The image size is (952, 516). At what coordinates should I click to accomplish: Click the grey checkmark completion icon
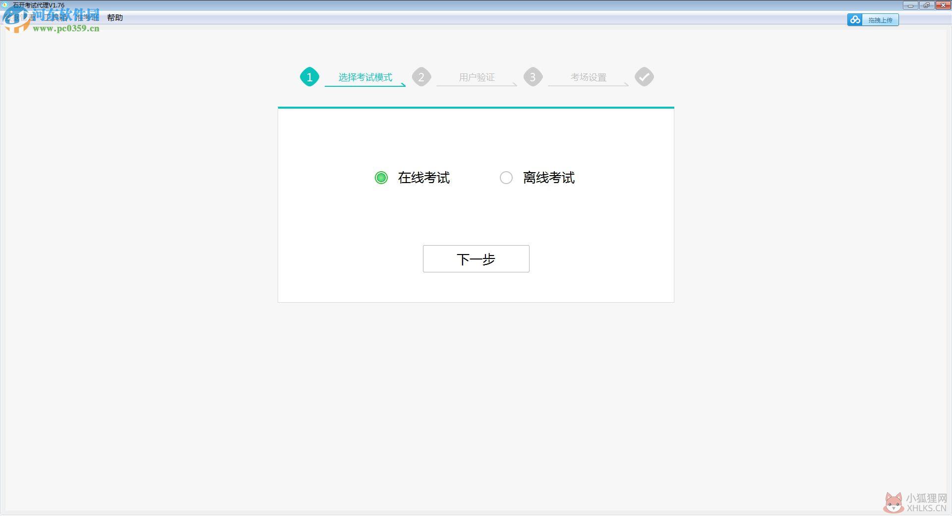pyautogui.click(x=644, y=77)
